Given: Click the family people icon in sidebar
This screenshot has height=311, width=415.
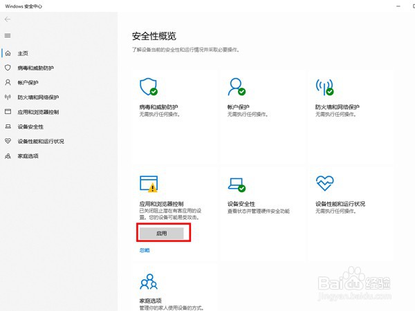Looking at the screenshot, I should 8,155.
